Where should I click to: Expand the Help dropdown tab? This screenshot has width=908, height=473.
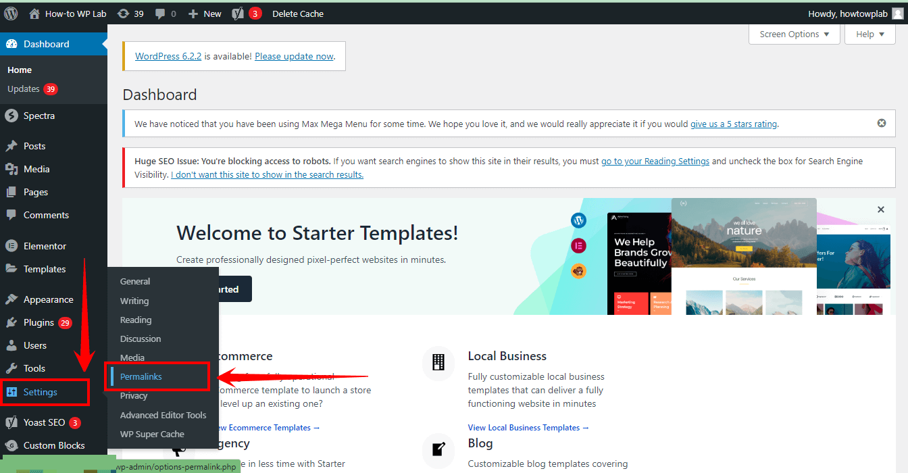click(x=869, y=34)
